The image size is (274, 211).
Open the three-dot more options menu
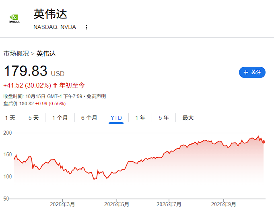pos(86,27)
